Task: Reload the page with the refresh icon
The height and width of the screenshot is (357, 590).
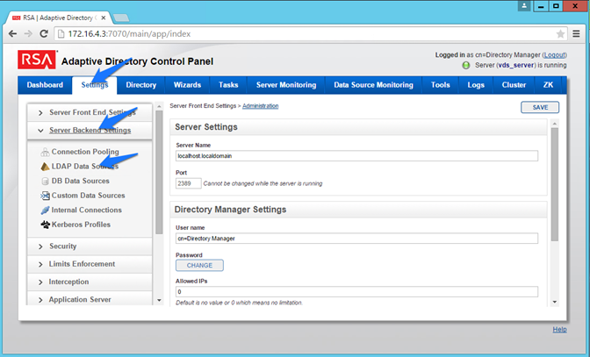Action: 44,34
